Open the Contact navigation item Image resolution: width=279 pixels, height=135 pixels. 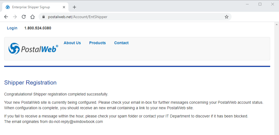[121, 43]
